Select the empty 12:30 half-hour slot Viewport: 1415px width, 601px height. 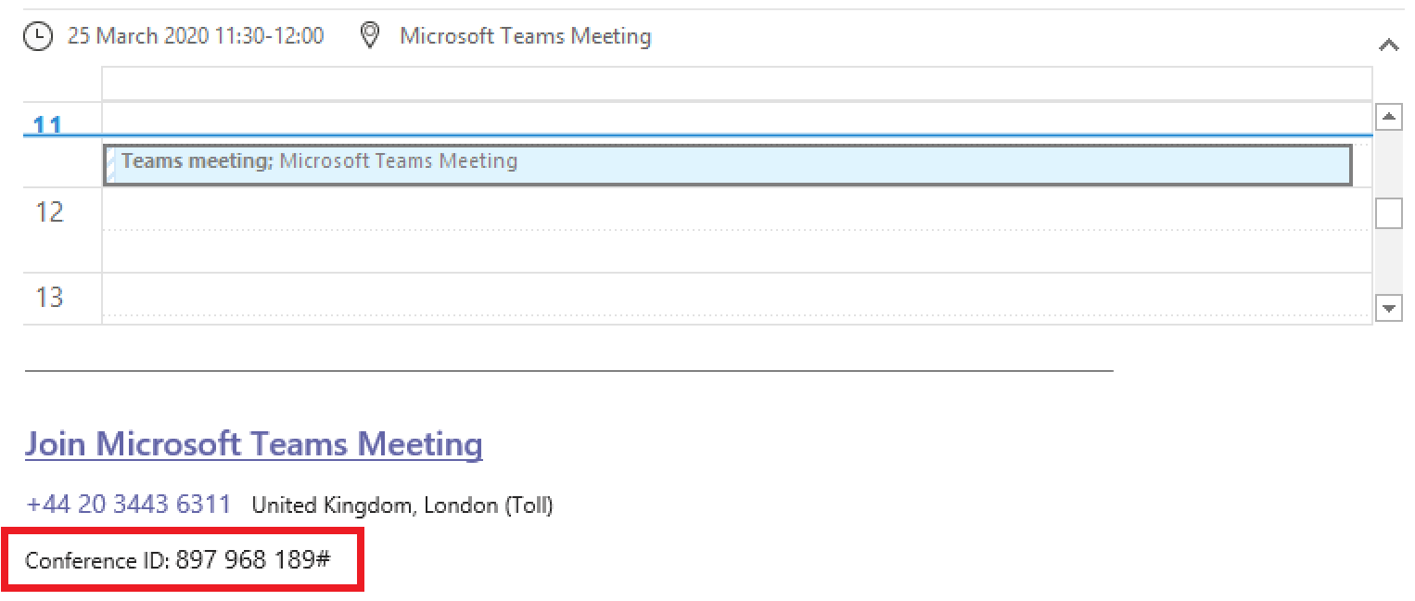point(736,251)
